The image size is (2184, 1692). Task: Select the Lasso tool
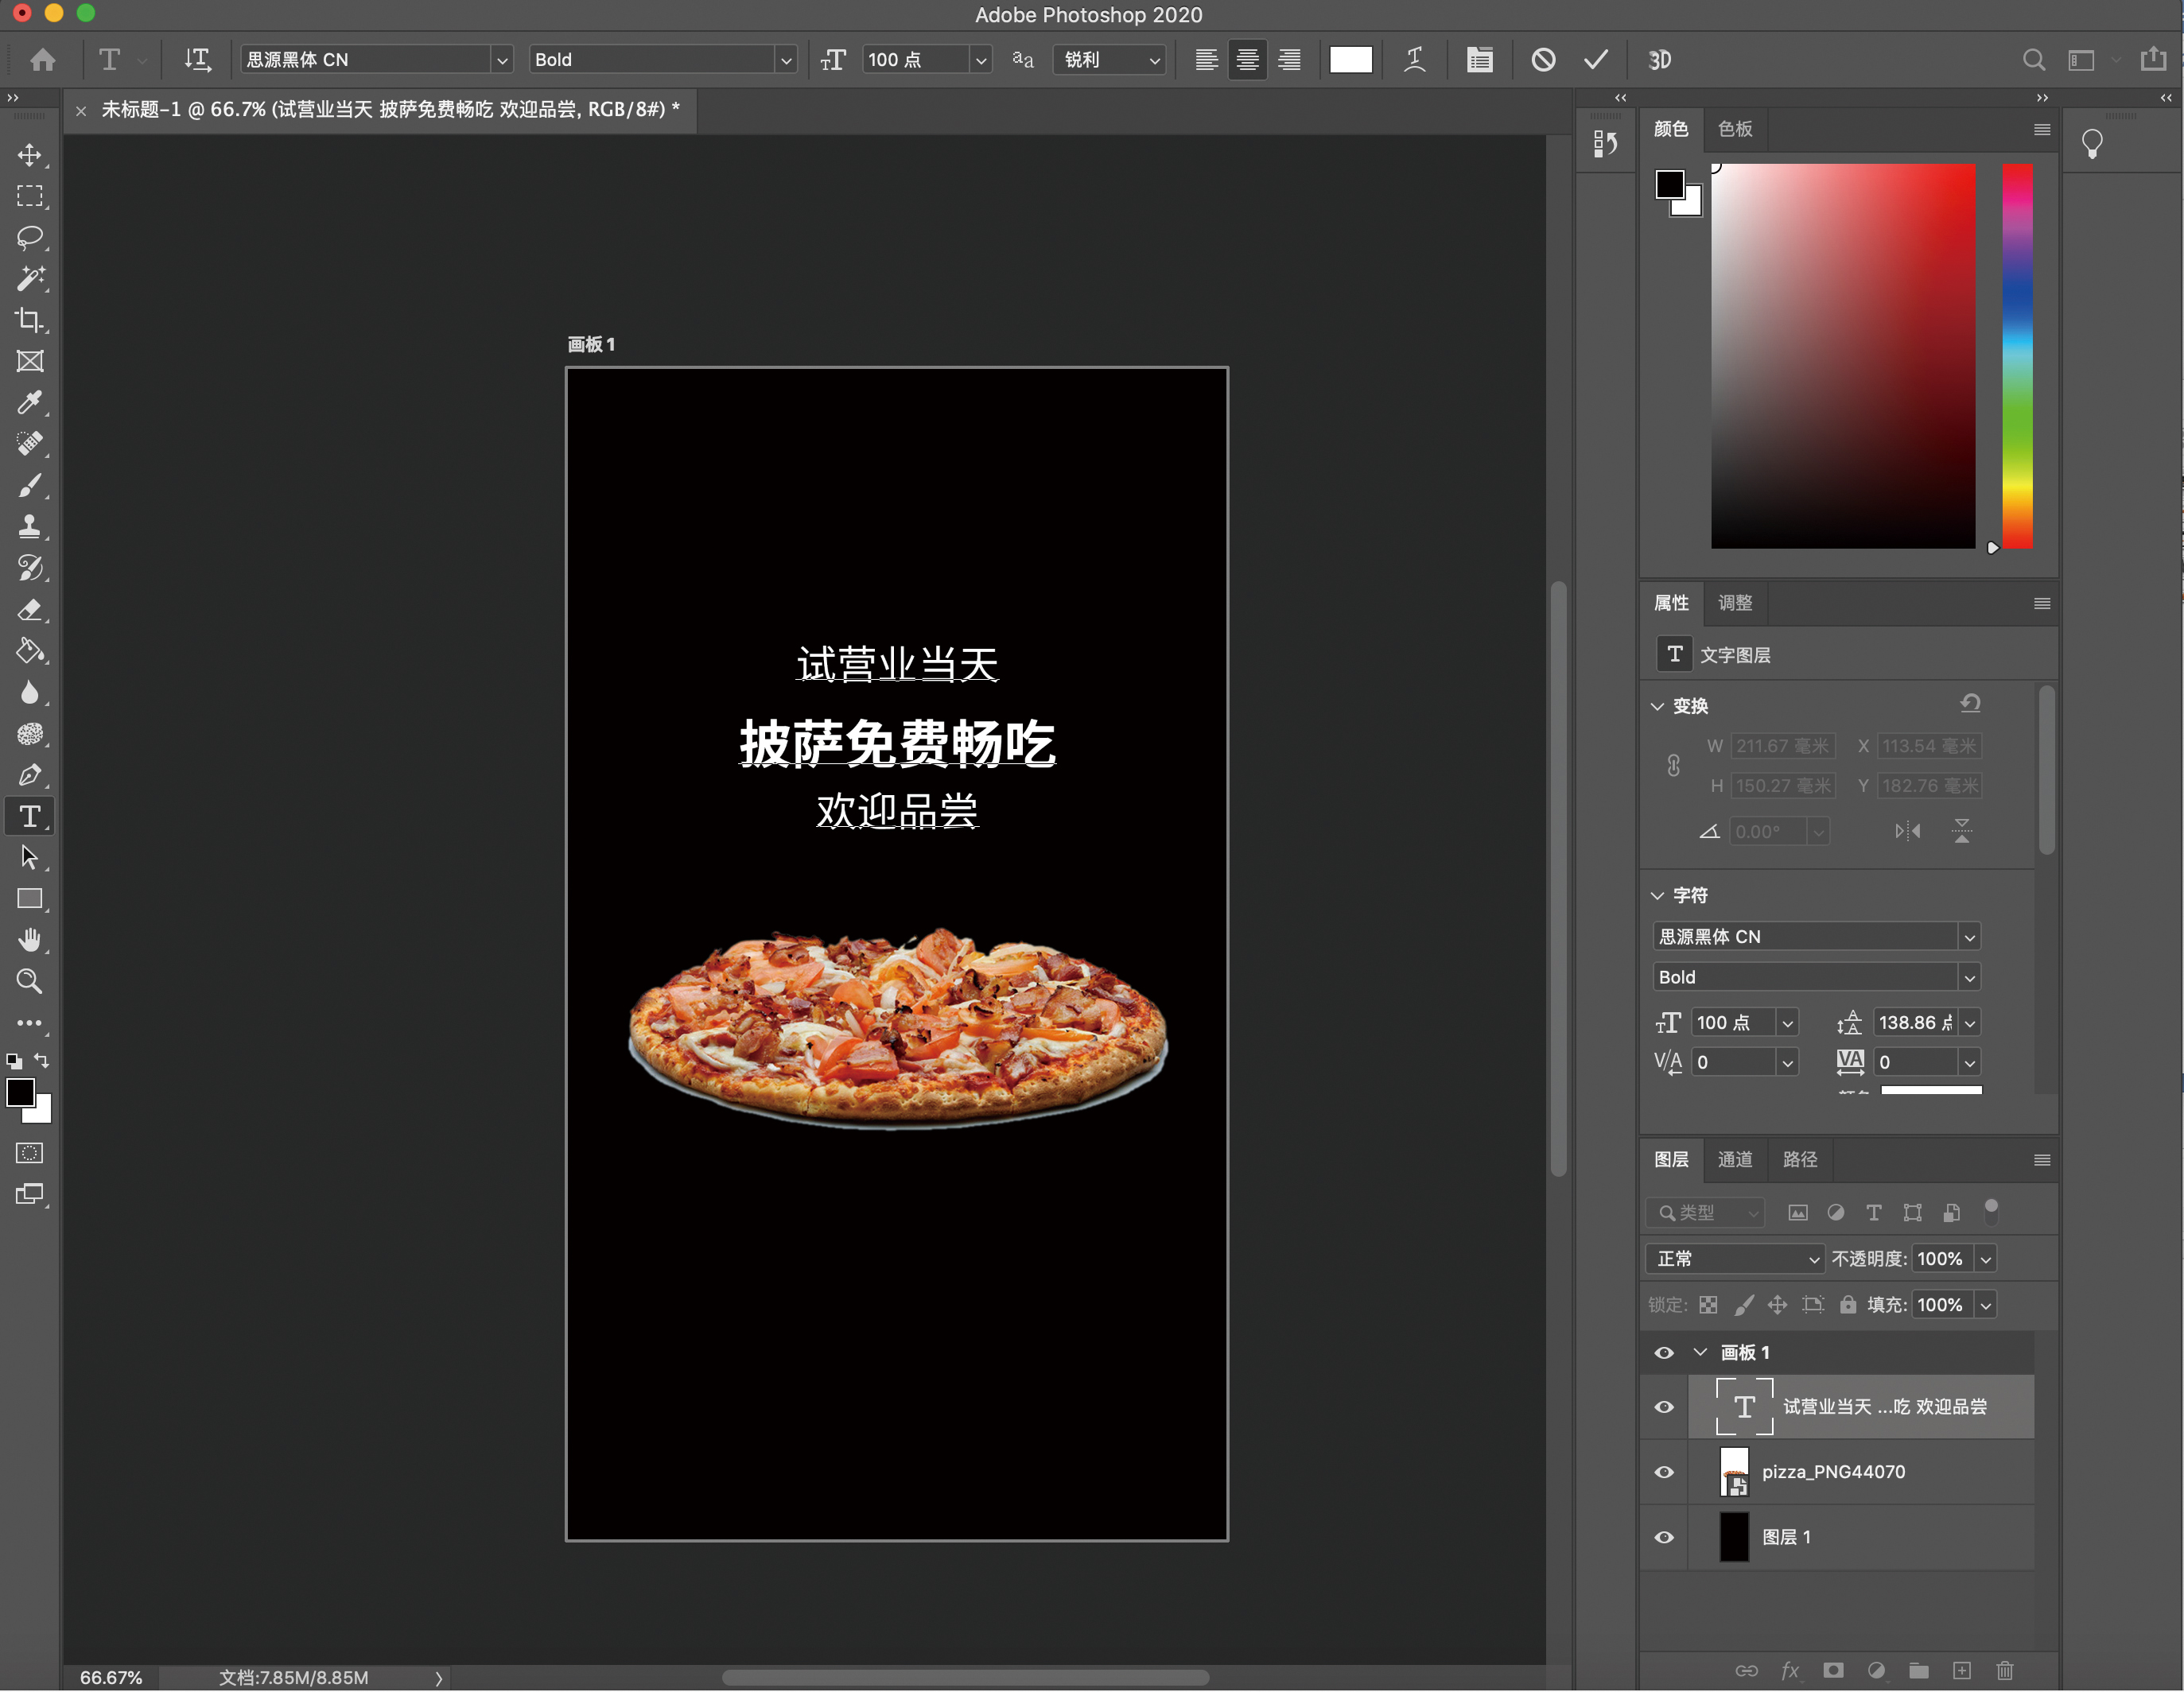(30, 238)
